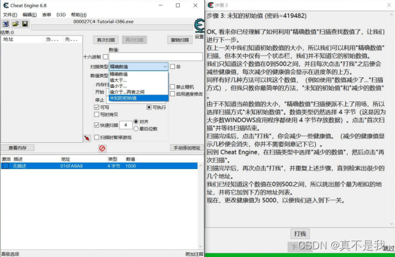Screen dimensions: 395x257
Task: Click the address 016FA8A8 cell
Action: point(71,166)
